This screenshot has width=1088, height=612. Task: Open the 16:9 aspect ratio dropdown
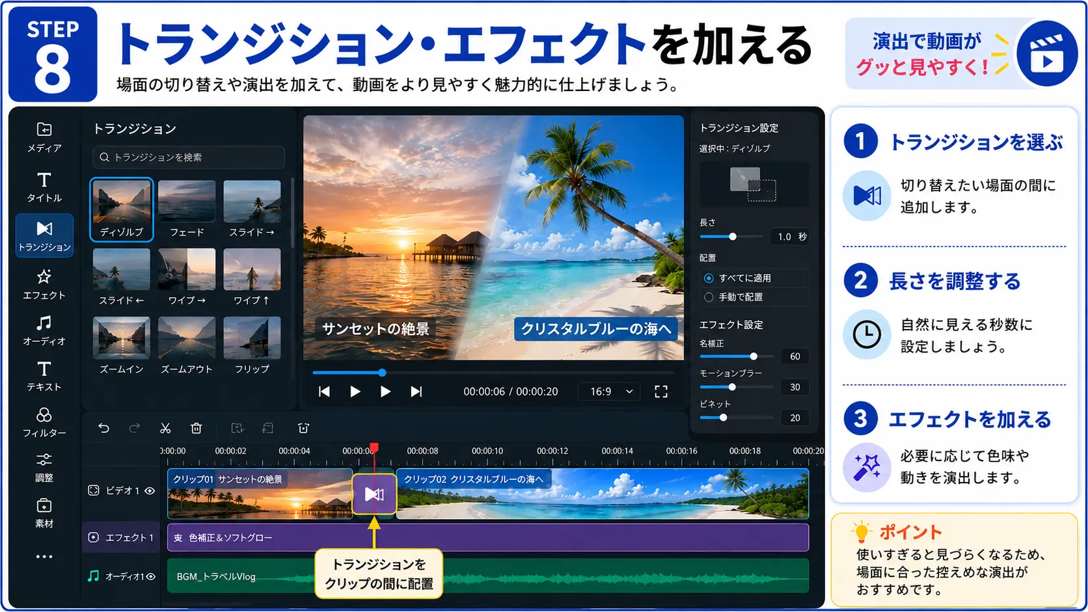click(x=610, y=392)
